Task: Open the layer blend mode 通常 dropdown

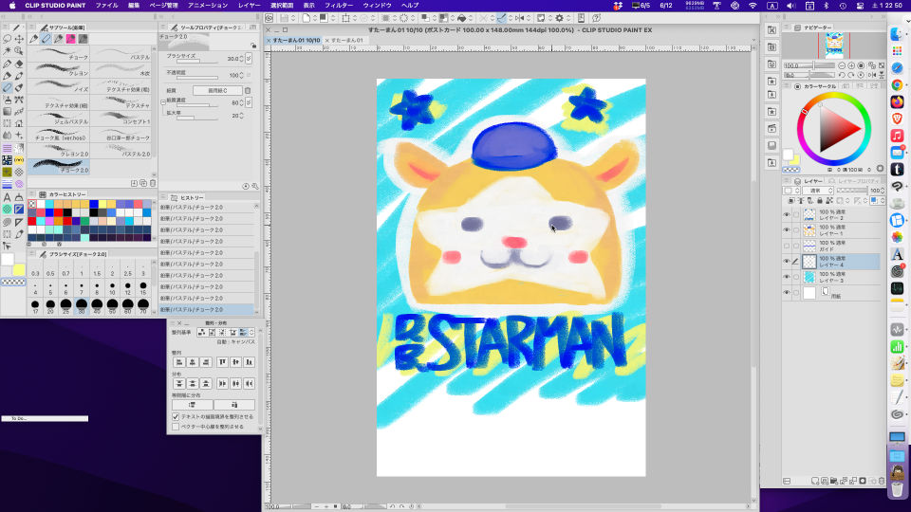Action: 818,190
